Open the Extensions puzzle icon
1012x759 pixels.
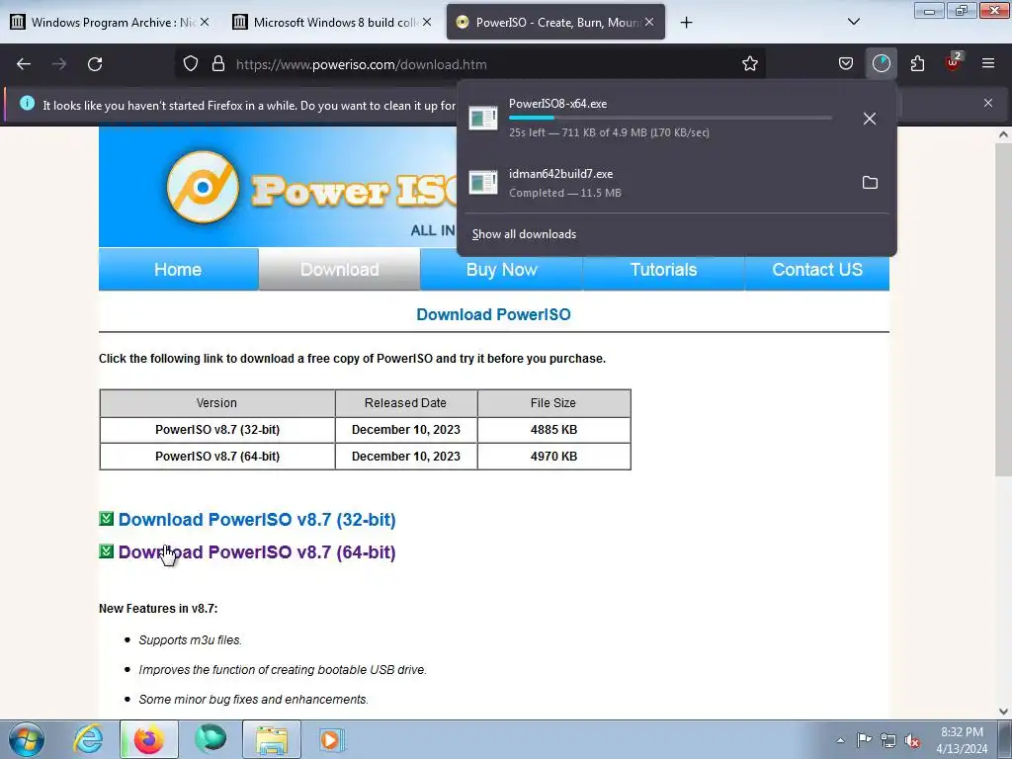pos(917,64)
